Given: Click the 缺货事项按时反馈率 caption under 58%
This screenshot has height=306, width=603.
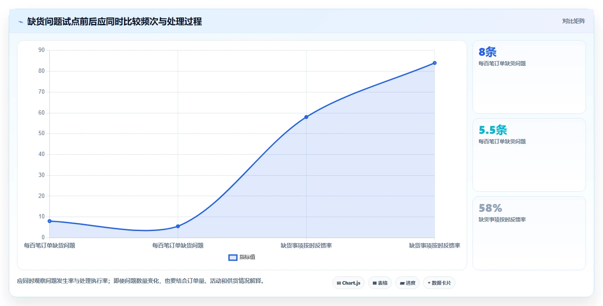Looking at the screenshot, I should pos(502,220).
